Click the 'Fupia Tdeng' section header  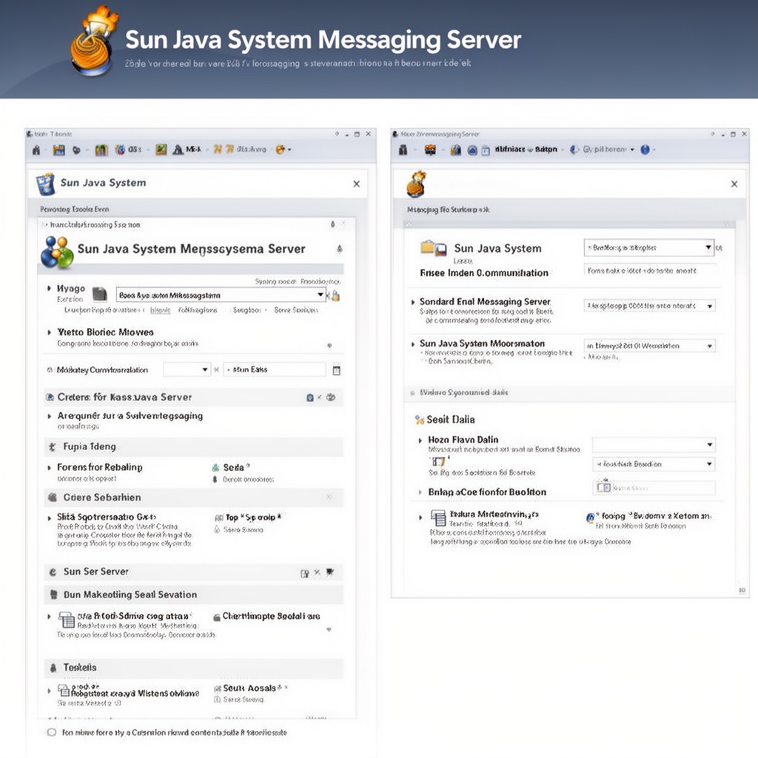193,447
